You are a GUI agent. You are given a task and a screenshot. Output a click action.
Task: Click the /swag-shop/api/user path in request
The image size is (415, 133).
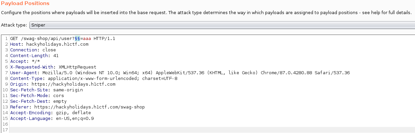coord(46,39)
